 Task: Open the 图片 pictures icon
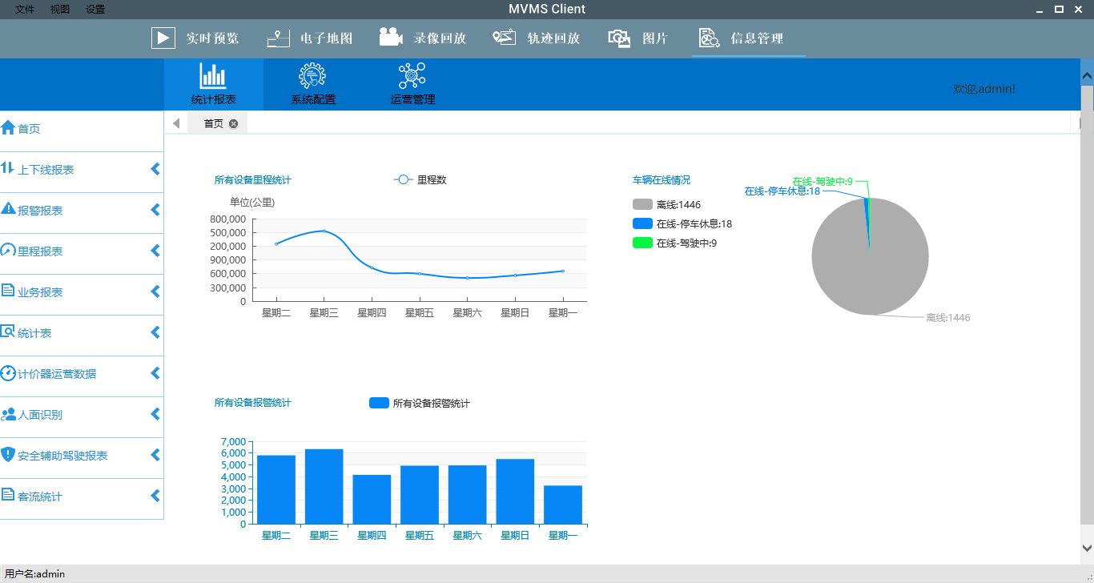pos(620,38)
